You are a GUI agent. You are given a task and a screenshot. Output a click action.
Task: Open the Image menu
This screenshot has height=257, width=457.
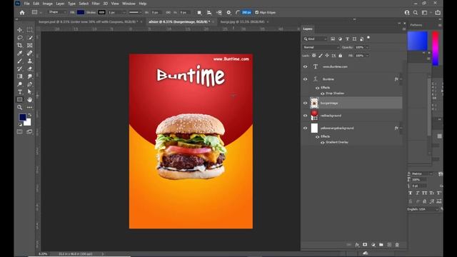[x=48, y=4]
